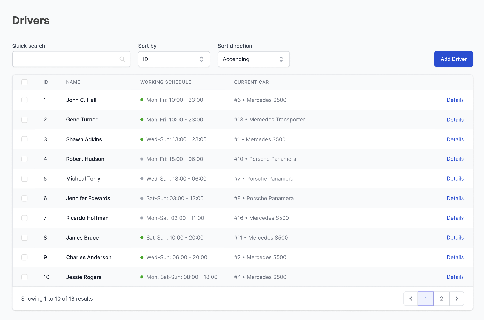This screenshot has width=484, height=320.
Task: Go to previous page arrow
Action: tap(411, 298)
